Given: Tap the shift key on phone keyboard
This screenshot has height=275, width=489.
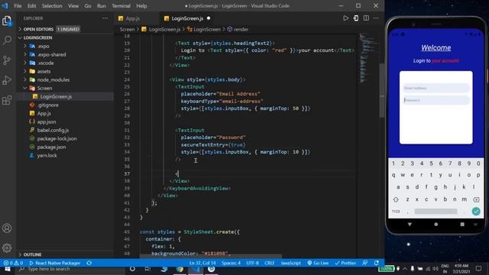Looking at the screenshot, I should point(396,199).
